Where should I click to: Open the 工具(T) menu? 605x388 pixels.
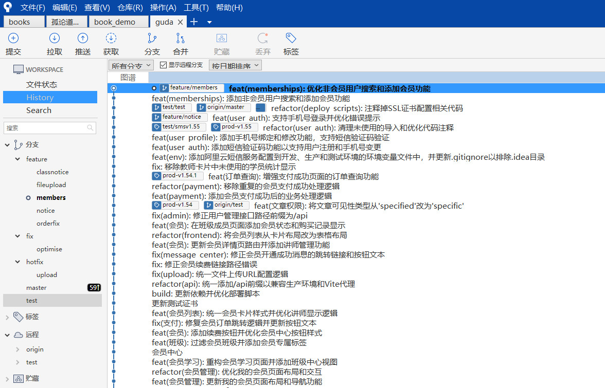click(197, 7)
